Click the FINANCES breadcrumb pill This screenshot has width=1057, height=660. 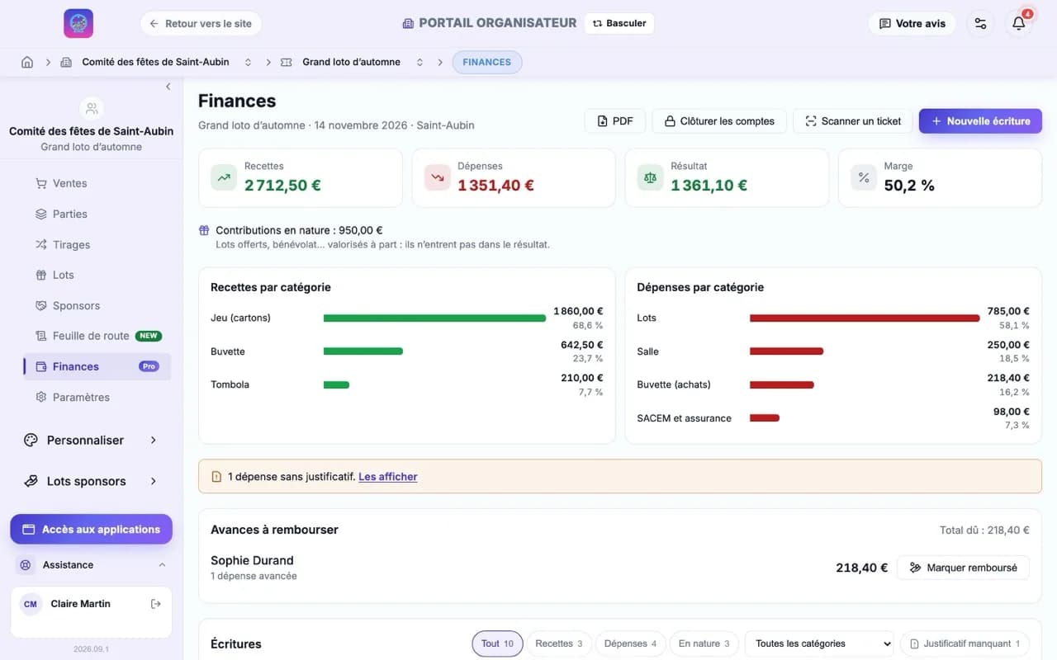click(x=487, y=62)
